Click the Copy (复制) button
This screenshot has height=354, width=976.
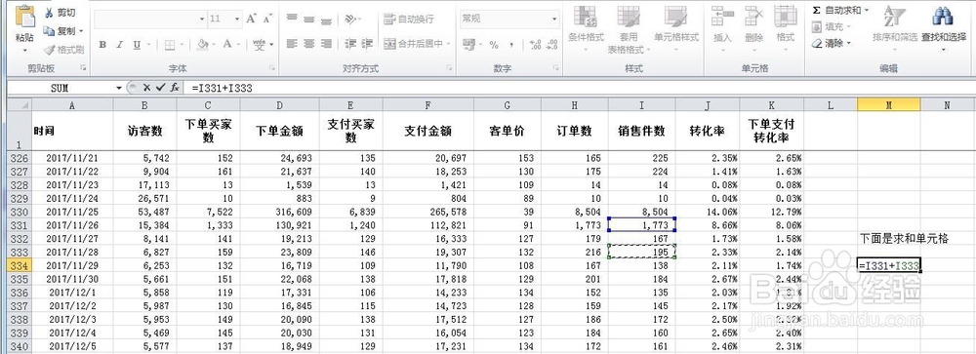60,30
